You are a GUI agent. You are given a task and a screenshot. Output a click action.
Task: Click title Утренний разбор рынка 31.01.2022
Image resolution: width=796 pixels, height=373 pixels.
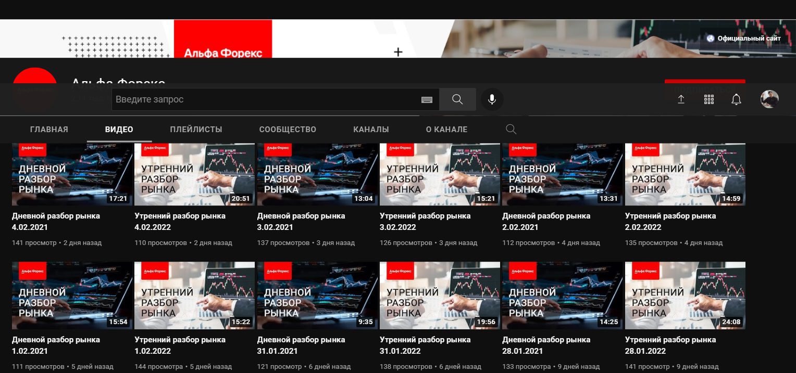[x=425, y=345]
